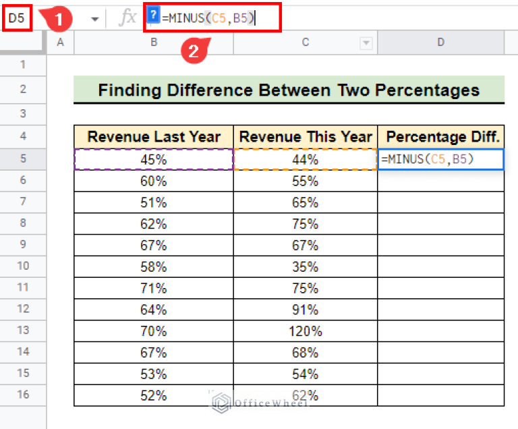This screenshot has height=429, width=518.
Task: Select empty cell D6 below the formula
Action: [440, 181]
